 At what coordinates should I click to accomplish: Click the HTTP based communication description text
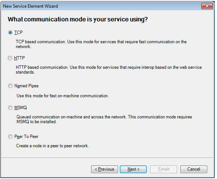click(109, 70)
